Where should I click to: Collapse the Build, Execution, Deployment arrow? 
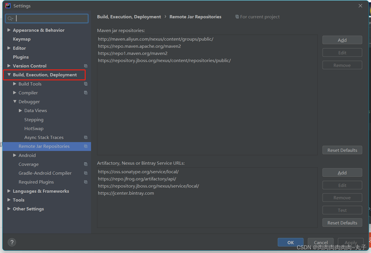pyautogui.click(x=9, y=75)
